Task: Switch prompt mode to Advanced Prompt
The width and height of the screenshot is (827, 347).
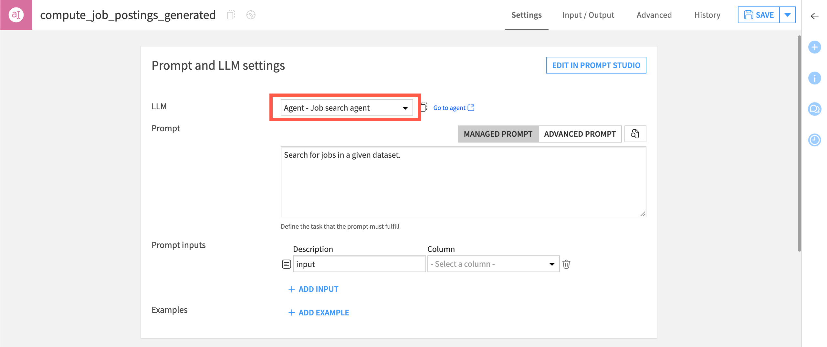Action: pos(580,134)
